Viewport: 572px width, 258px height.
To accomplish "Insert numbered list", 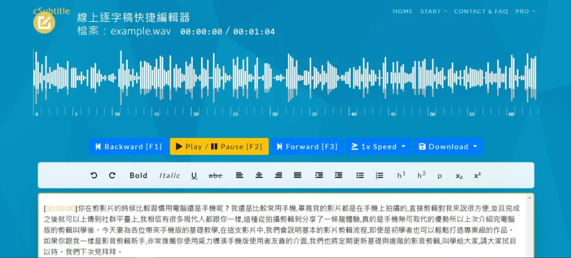I will [379, 175].
